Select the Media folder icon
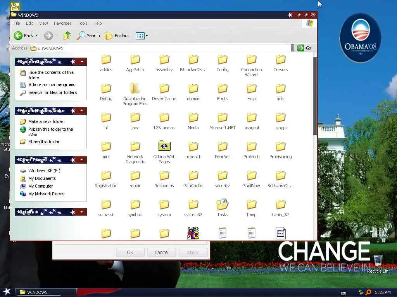Screen dimensions: 397x297 [193, 118]
